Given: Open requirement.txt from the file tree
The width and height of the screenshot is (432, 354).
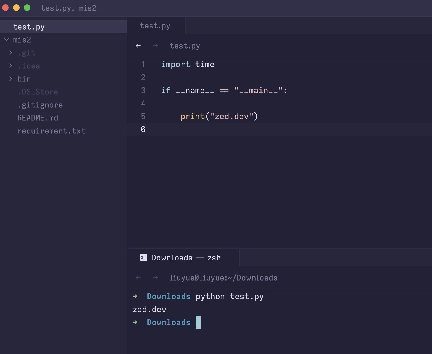Looking at the screenshot, I should click(51, 131).
